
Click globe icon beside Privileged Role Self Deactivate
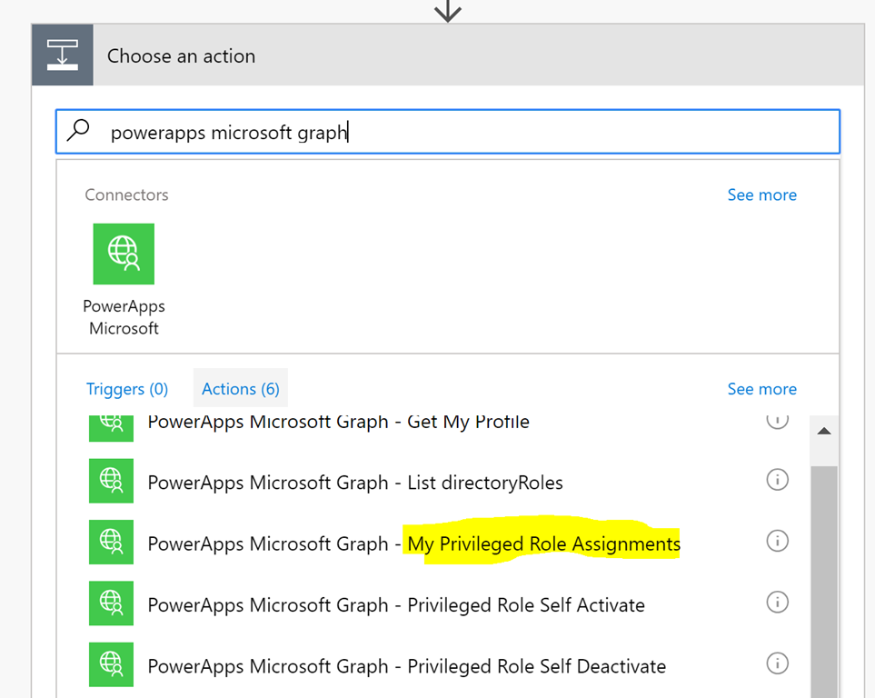point(111,664)
